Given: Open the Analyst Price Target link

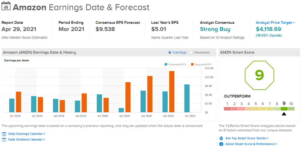Looking at the screenshot, I should [275, 22].
